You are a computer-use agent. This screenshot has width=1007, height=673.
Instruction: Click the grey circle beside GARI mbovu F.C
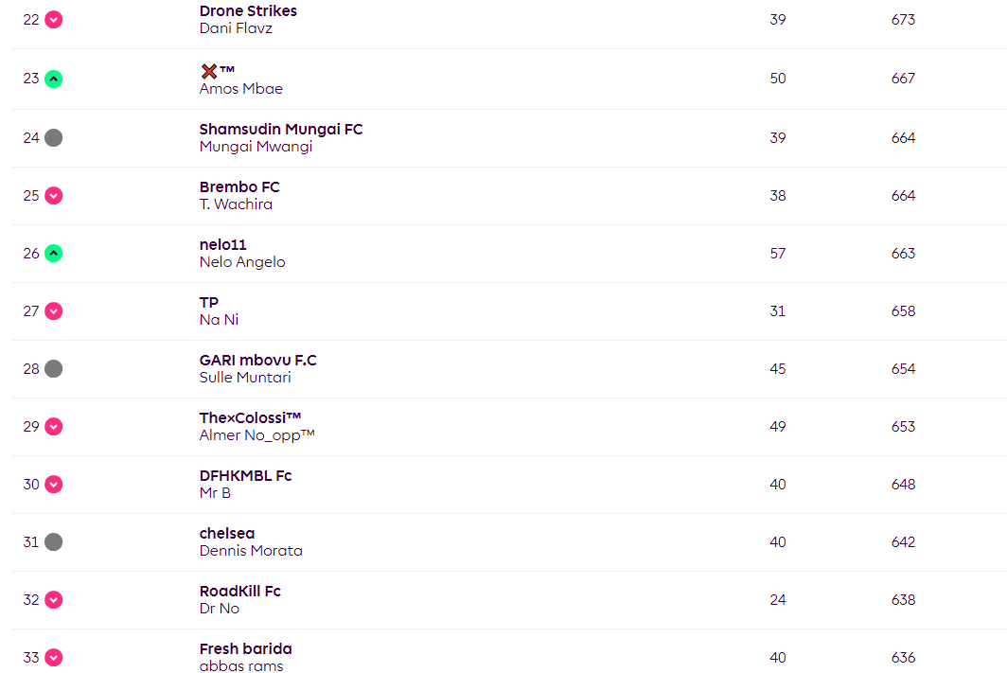pos(54,369)
